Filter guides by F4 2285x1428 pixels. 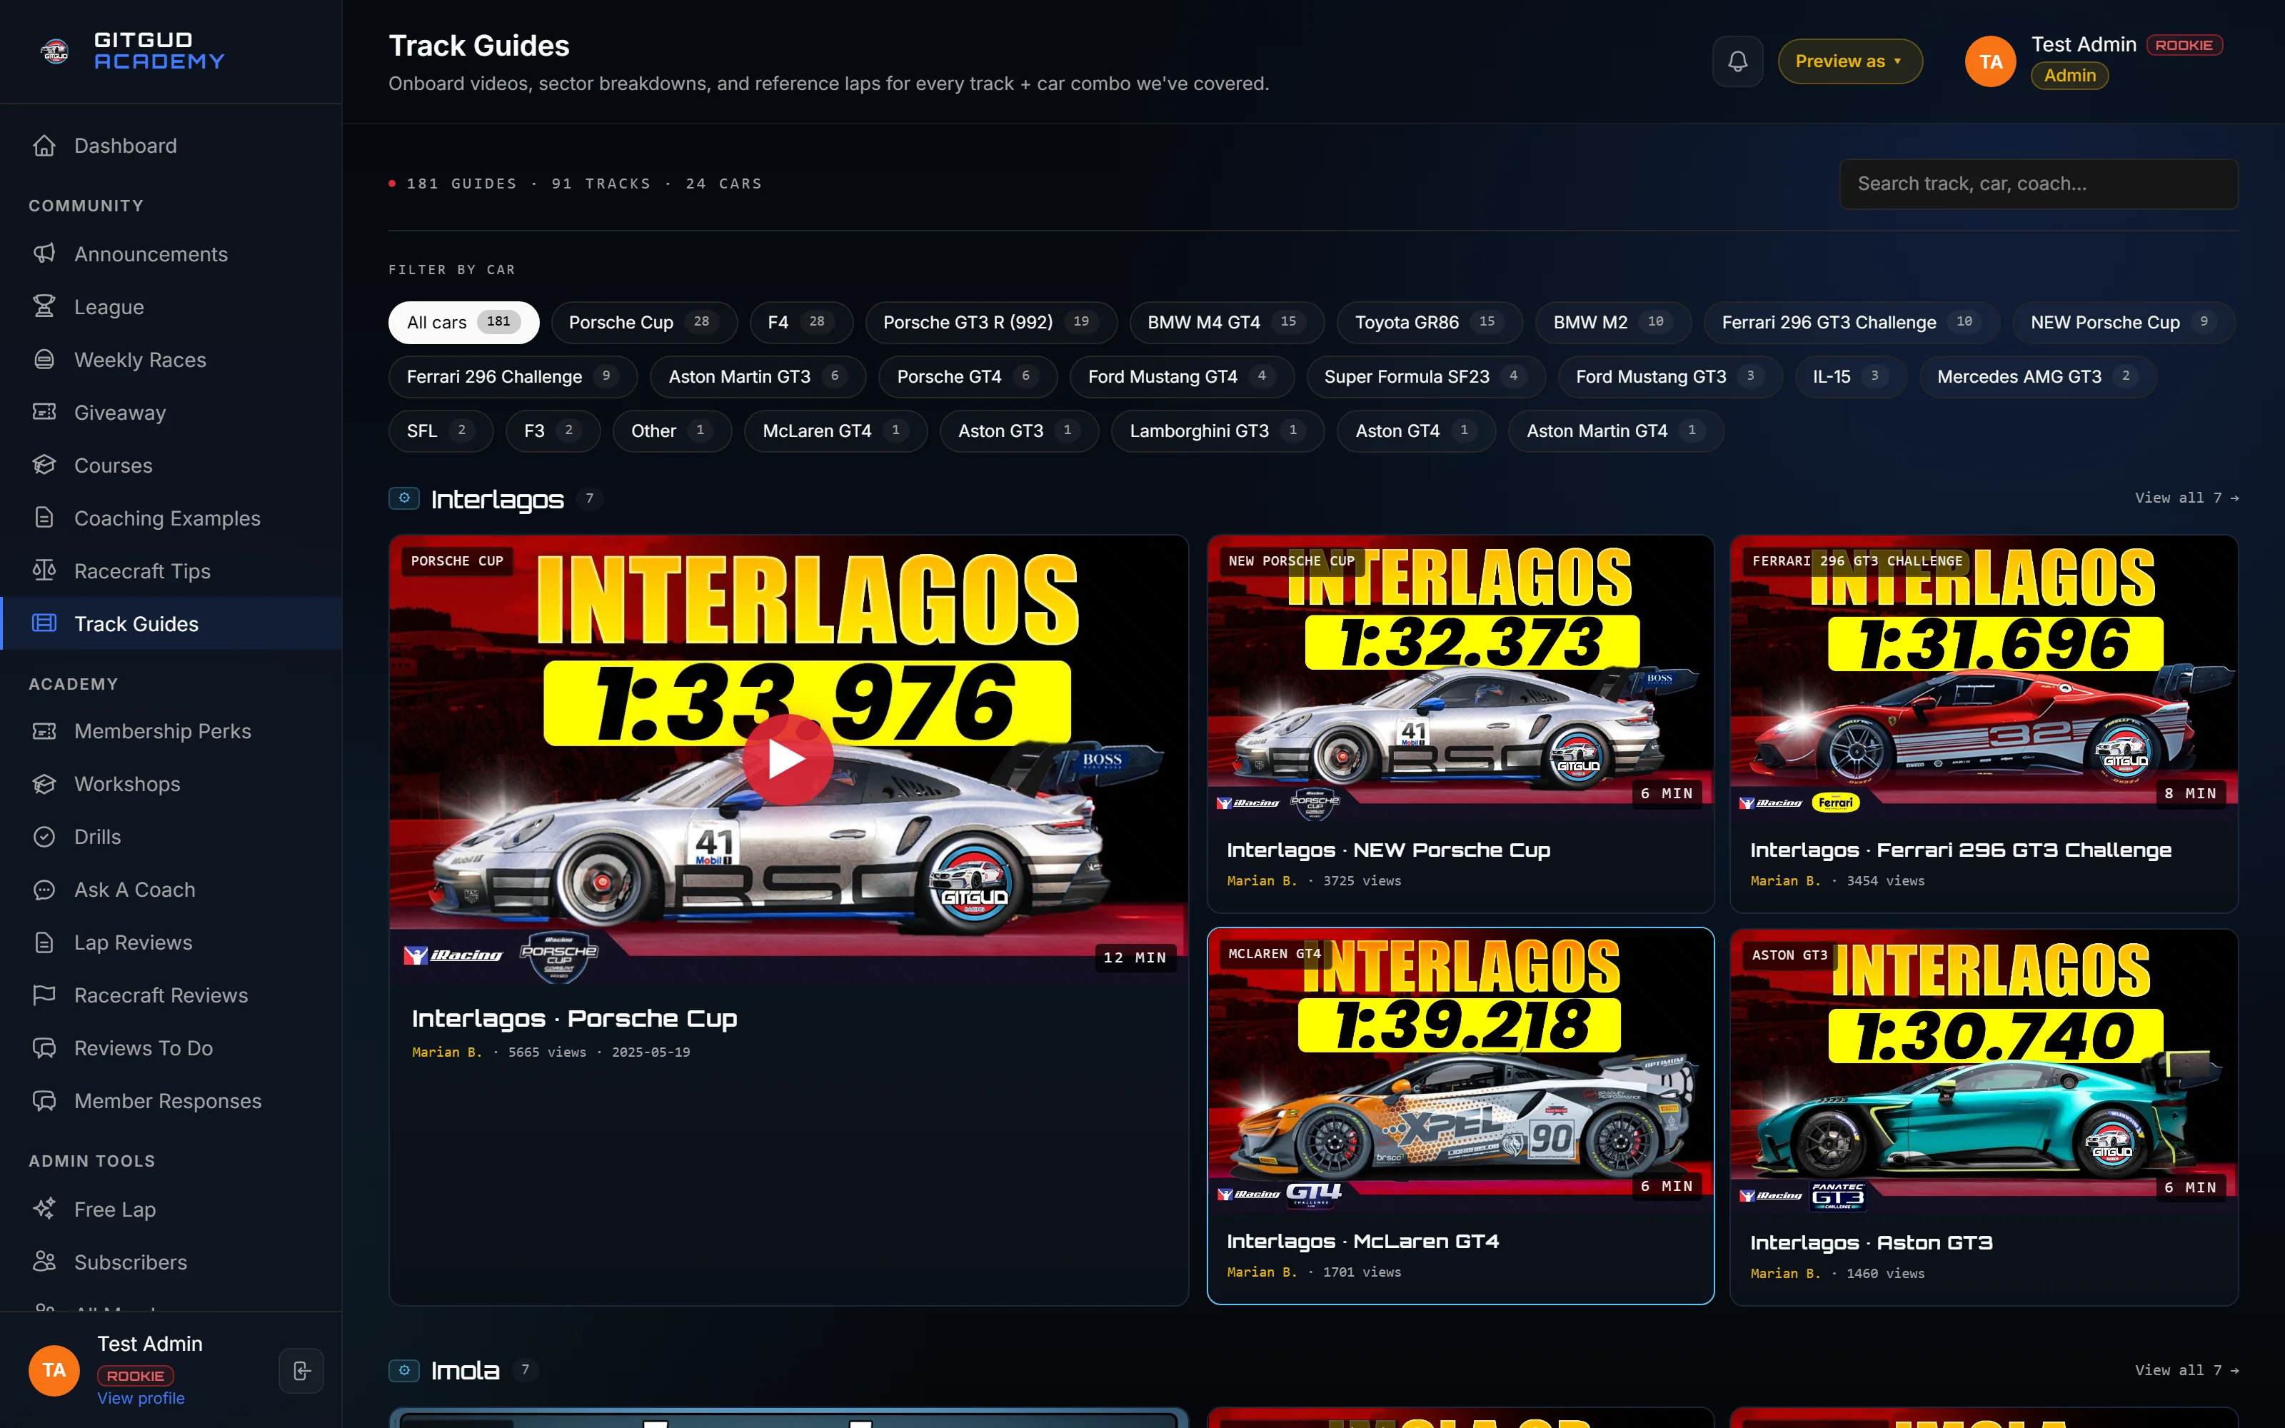tap(802, 322)
